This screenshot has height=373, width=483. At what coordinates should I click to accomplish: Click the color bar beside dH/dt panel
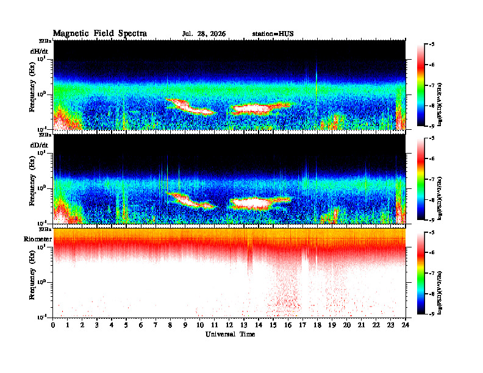(421, 85)
